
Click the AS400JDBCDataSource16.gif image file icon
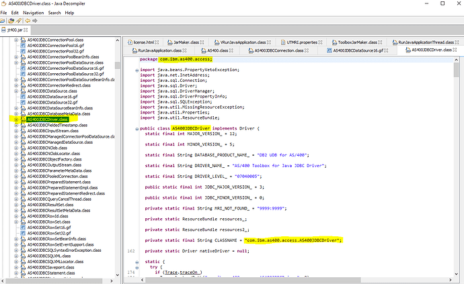tap(23, 97)
